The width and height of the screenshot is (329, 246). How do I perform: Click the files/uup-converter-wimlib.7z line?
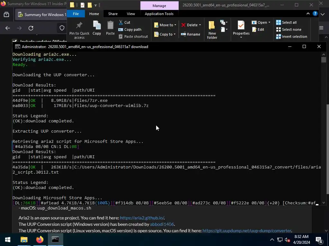pyautogui.click(x=81, y=105)
